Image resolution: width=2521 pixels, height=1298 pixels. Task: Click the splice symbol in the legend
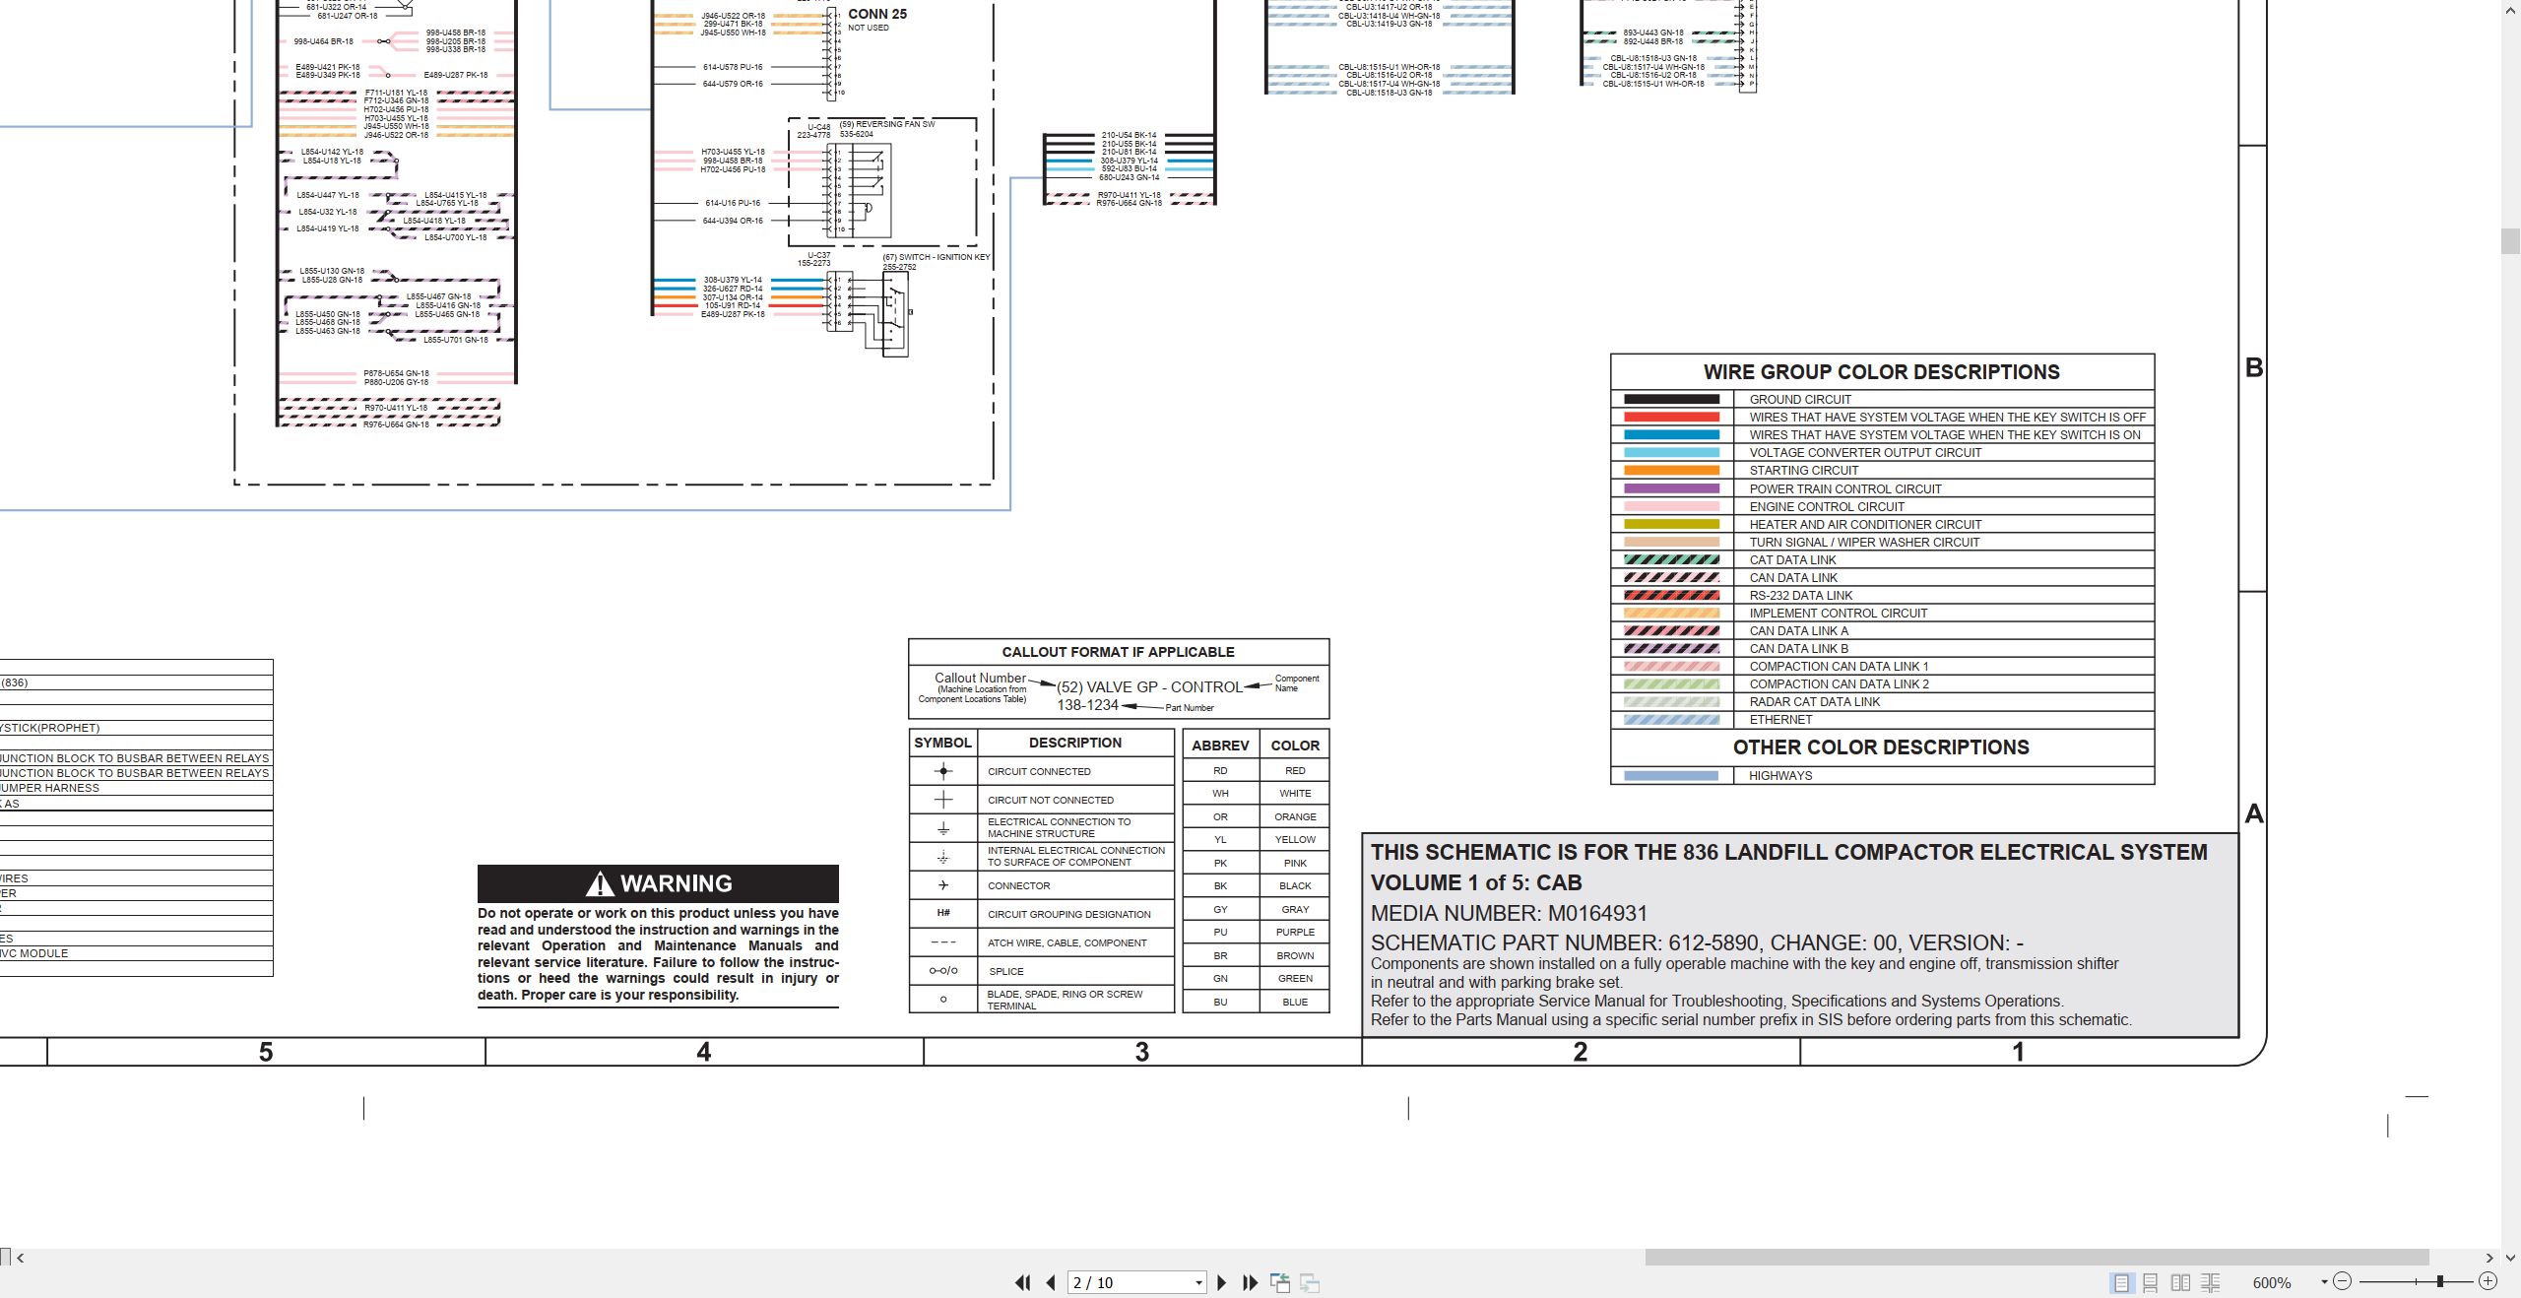pyautogui.click(x=943, y=971)
